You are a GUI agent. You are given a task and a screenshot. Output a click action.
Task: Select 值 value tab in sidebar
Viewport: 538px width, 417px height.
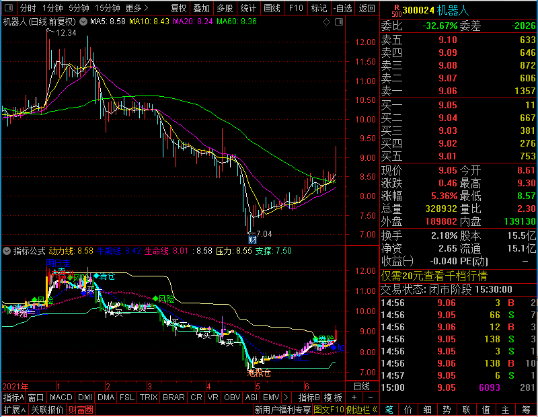tap(486, 410)
